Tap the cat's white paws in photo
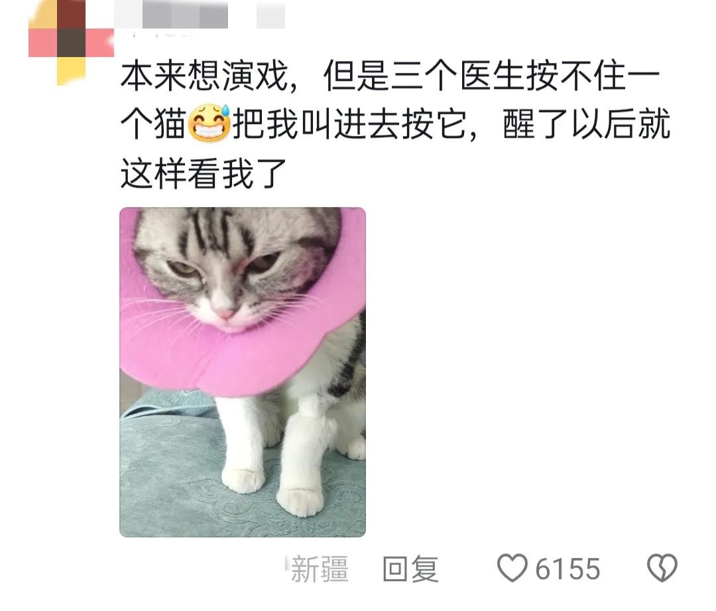 (x=274, y=484)
